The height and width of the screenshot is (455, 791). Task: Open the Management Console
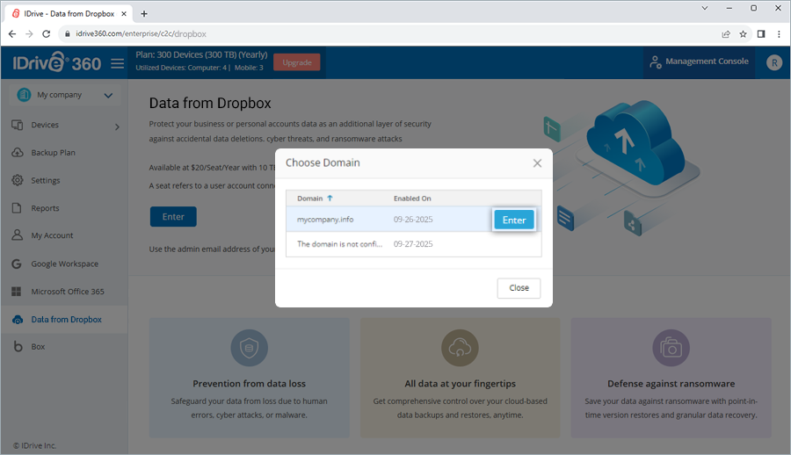click(x=700, y=62)
